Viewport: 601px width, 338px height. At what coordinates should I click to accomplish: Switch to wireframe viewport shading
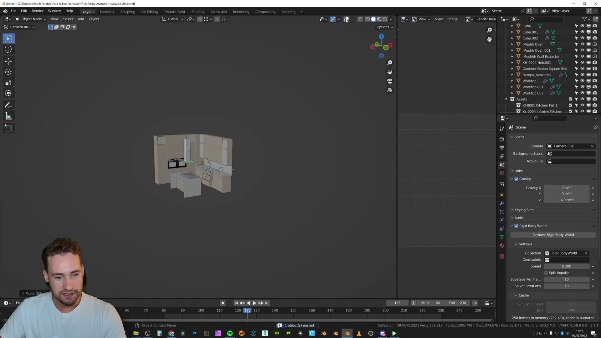tap(367, 19)
